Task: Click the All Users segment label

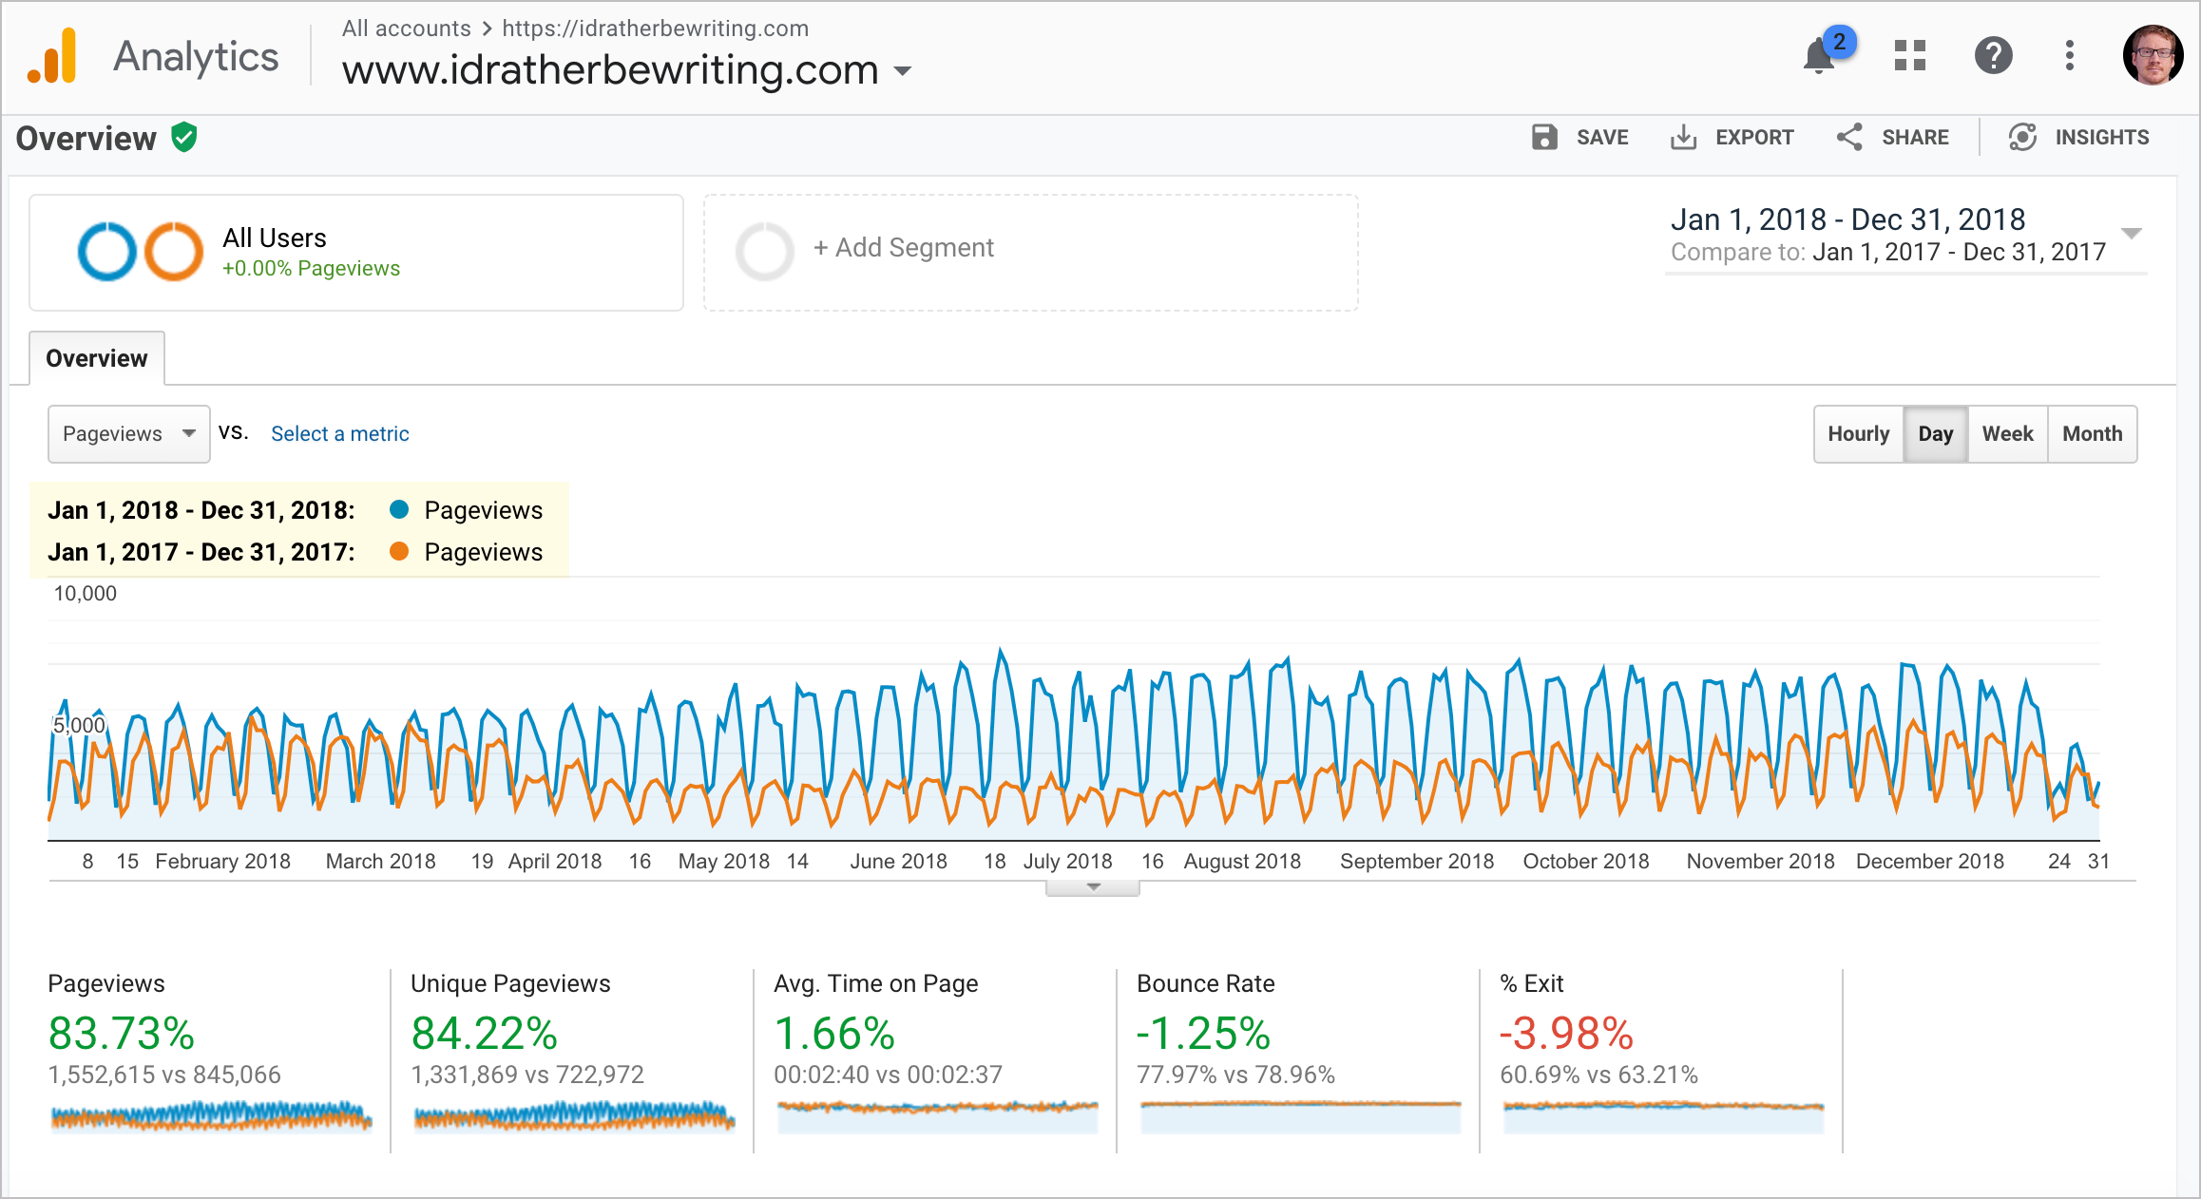Action: tap(275, 238)
